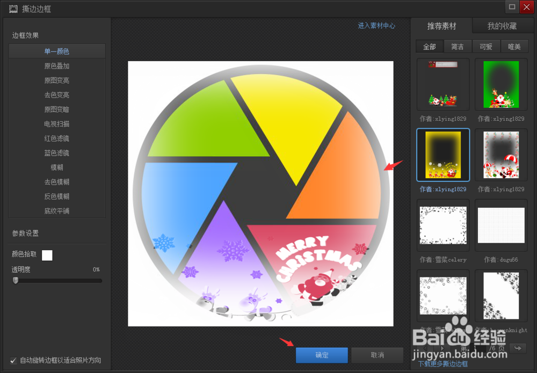537x373 pixels.
Task: Choose the corner snowflake border thumbnail
Action: coord(501,296)
